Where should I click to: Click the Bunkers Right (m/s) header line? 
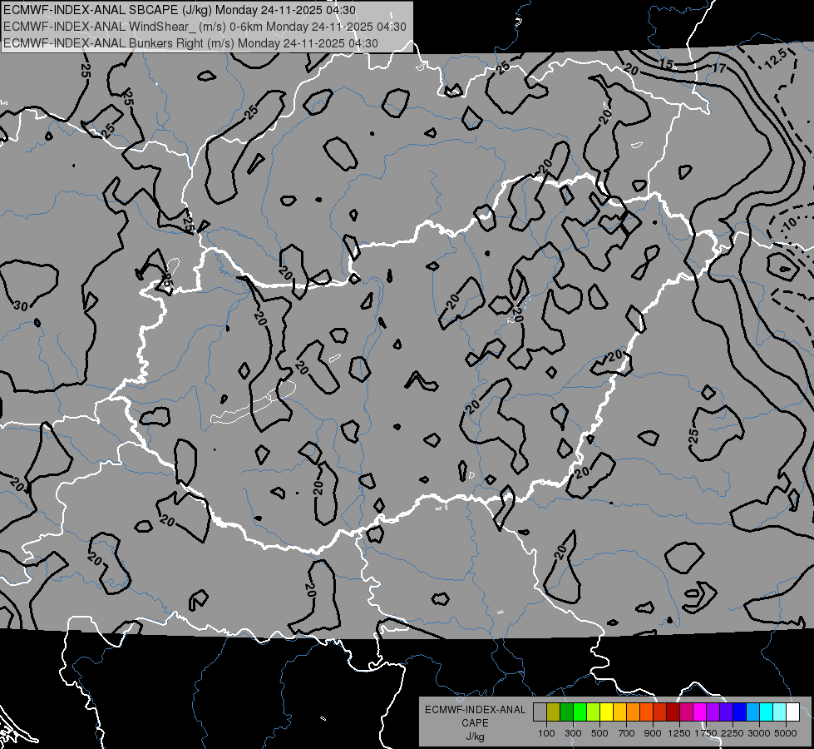190,43
